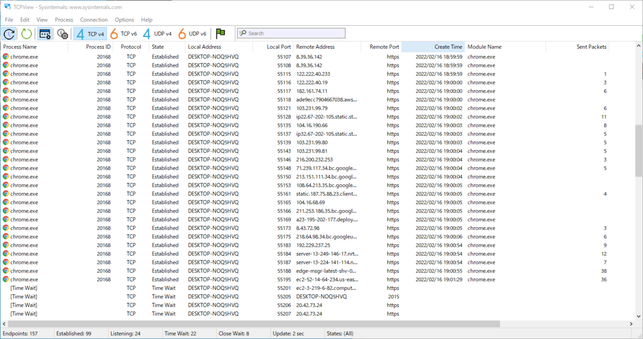
Task: Click the green circular Refresh icon
Action: click(26, 34)
